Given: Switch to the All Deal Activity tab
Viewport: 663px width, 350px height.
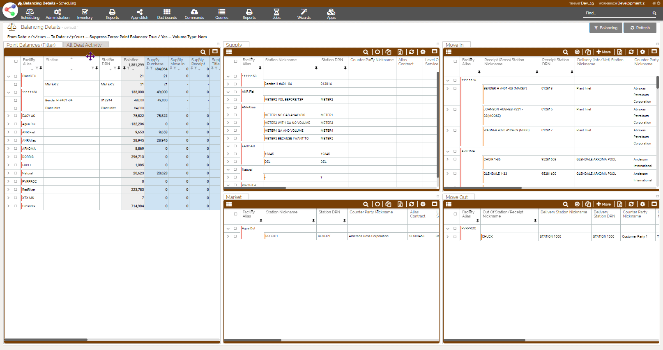Looking at the screenshot, I should (84, 45).
